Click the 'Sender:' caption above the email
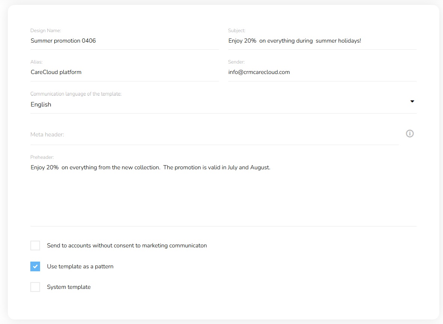Screen dimensions: 443x324 tap(236, 62)
